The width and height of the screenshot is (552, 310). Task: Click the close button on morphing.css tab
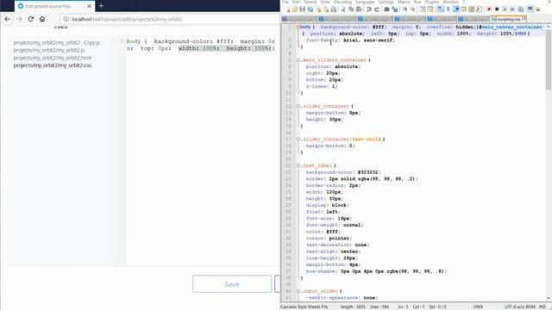tap(524, 18)
